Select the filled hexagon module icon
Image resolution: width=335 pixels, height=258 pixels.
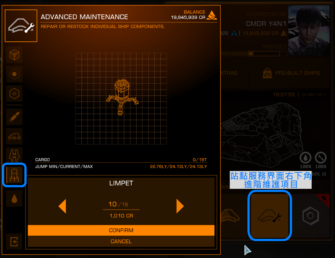click(14, 74)
